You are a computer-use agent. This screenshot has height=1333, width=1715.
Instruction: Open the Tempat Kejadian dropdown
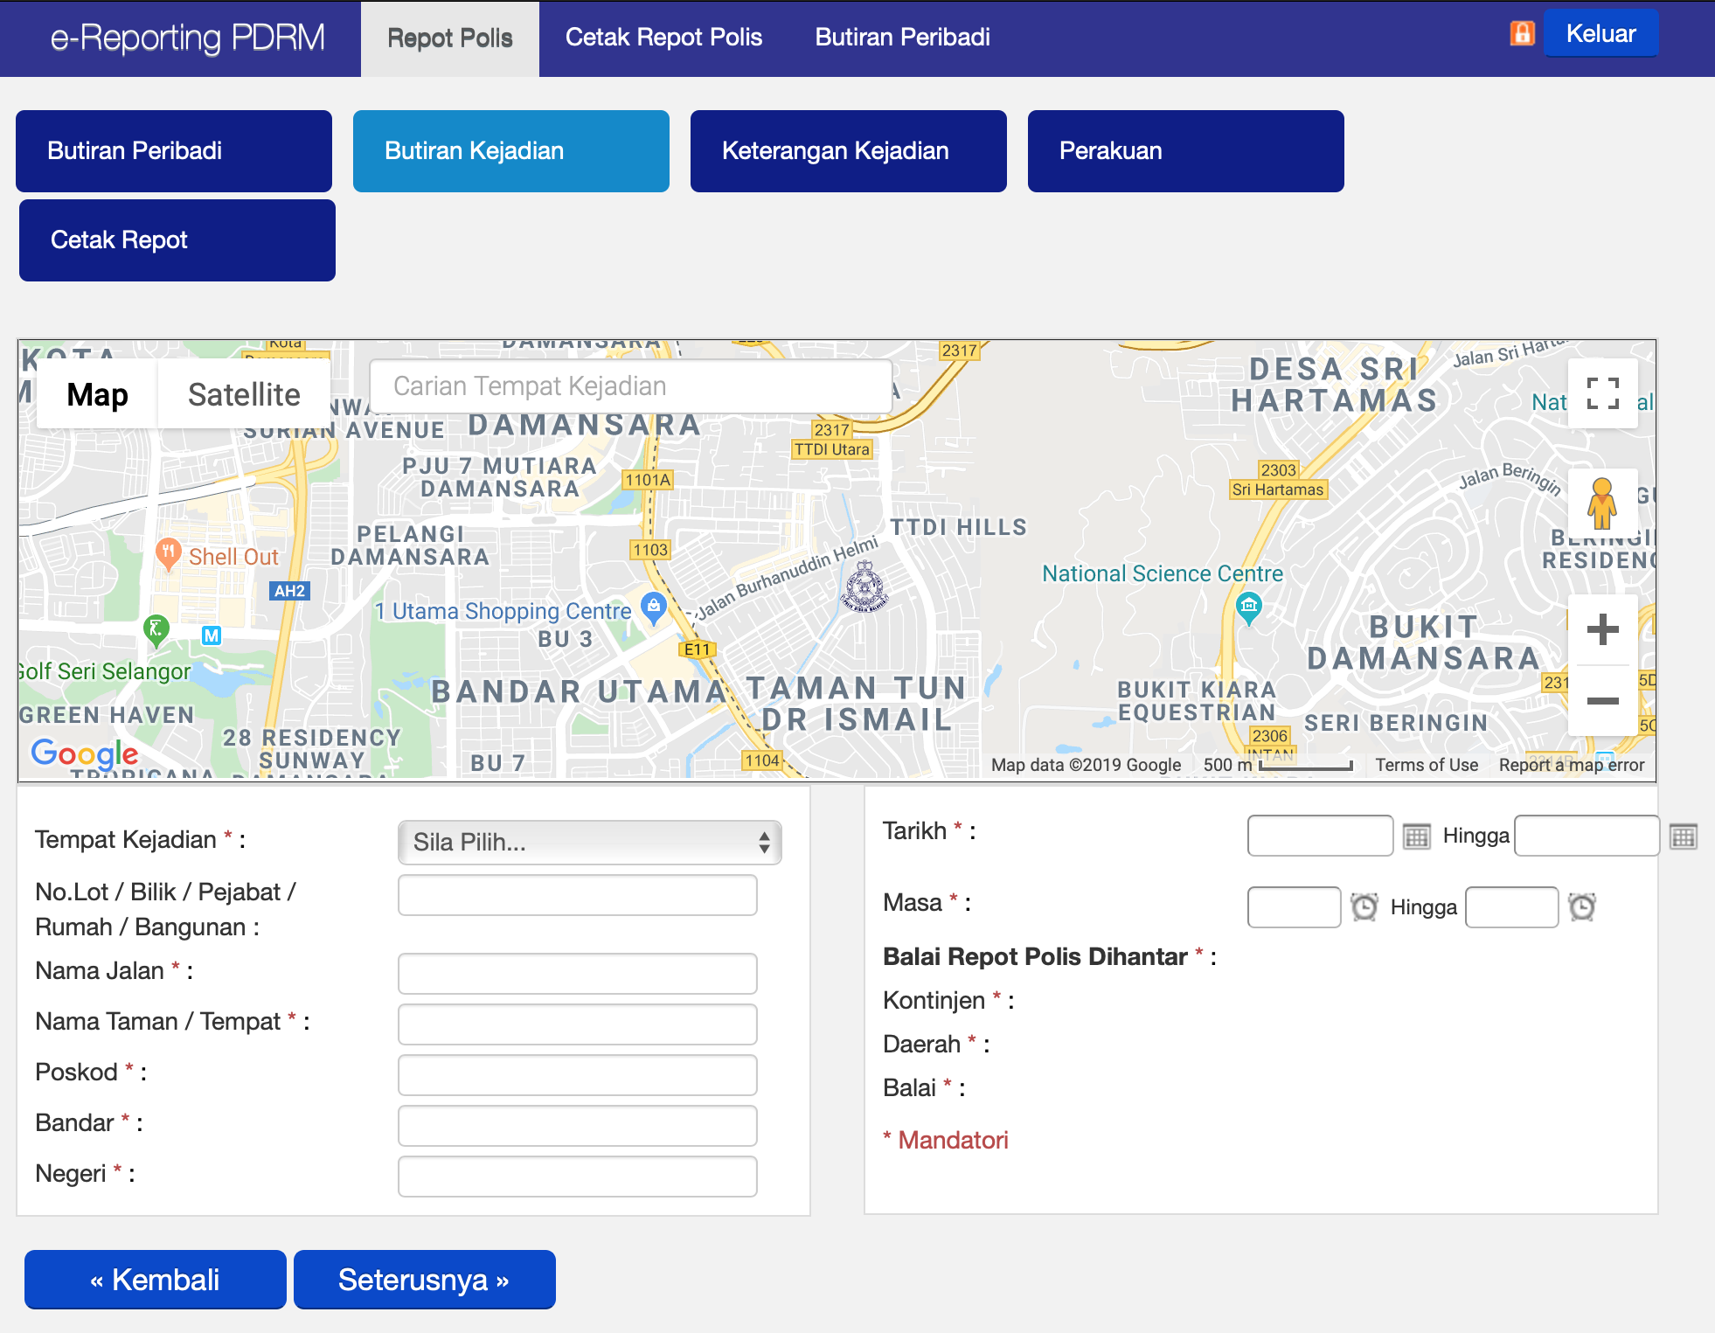click(589, 842)
